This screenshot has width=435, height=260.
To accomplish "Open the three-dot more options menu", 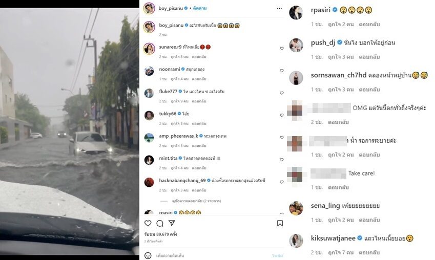I will pos(279,8).
